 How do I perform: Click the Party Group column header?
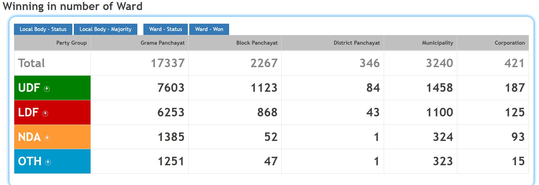[x=71, y=43]
